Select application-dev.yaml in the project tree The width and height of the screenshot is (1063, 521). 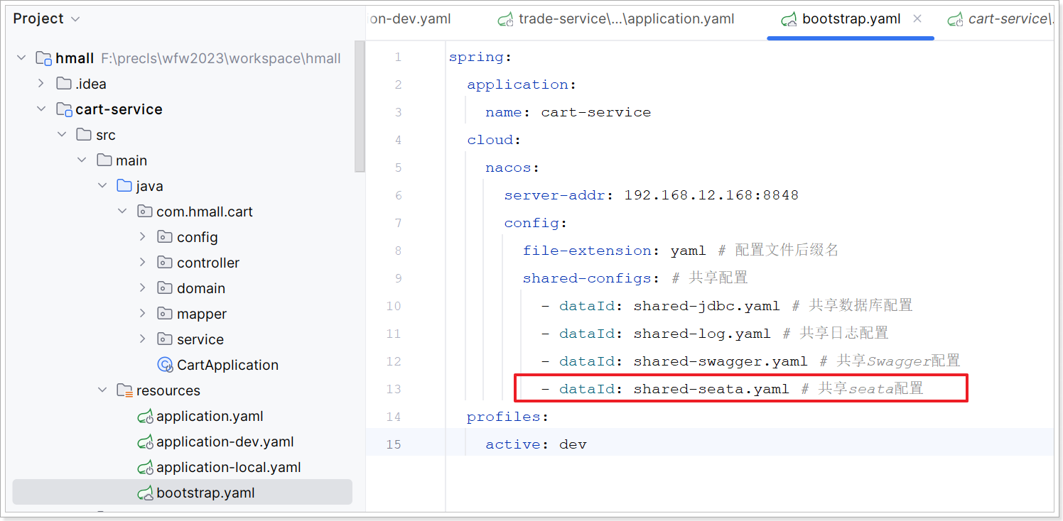pos(225,442)
